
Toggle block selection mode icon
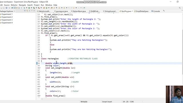point(19,8)
